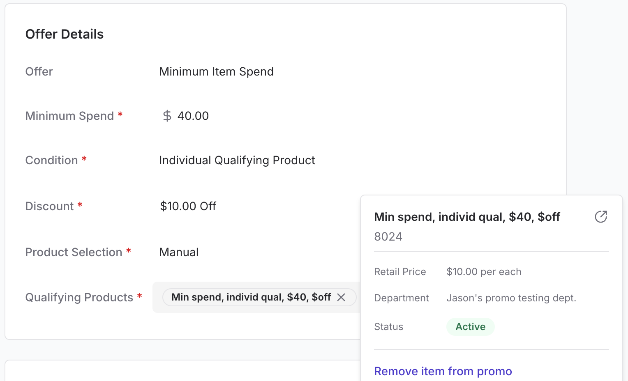
Task: Click the Active status badge
Action: coord(470,327)
